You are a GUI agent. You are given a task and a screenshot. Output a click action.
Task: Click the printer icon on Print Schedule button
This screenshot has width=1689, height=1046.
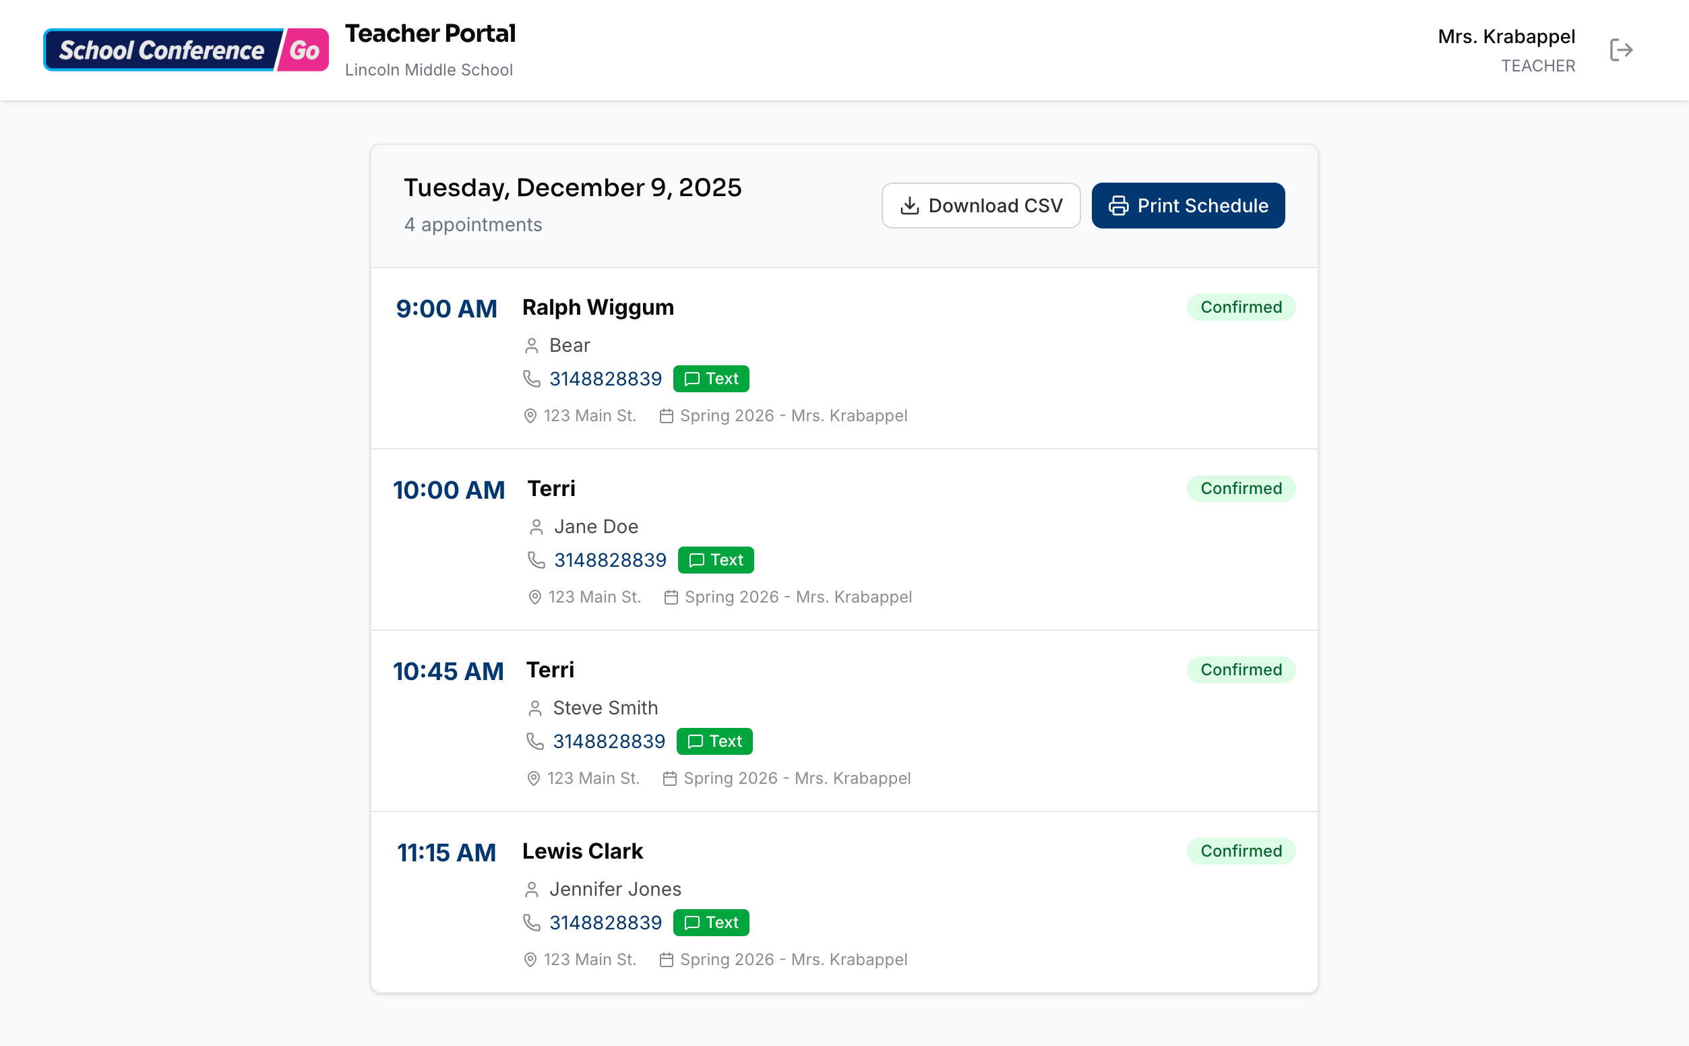pyautogui.click(x=1119, y=205)
